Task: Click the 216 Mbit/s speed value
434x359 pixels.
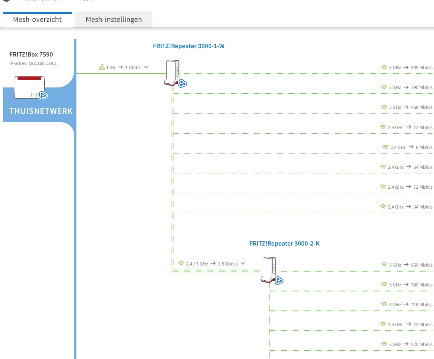Action: [421, 305]
